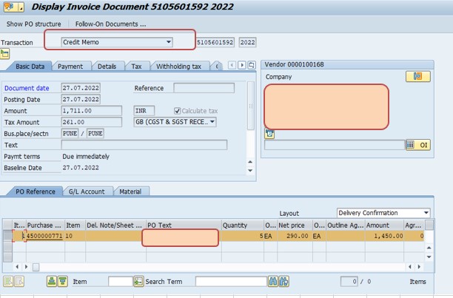
Task: Open the G/L Account tab
Action: click(87, 192)
